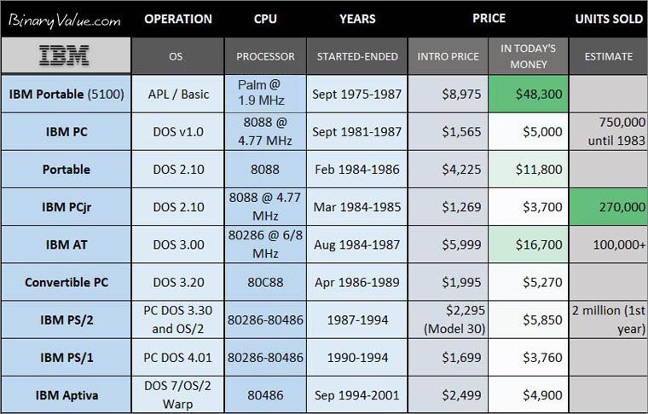648x414 pixels.
Task: Click the green $48,300 price cell
Action: [x=528, y=94]
